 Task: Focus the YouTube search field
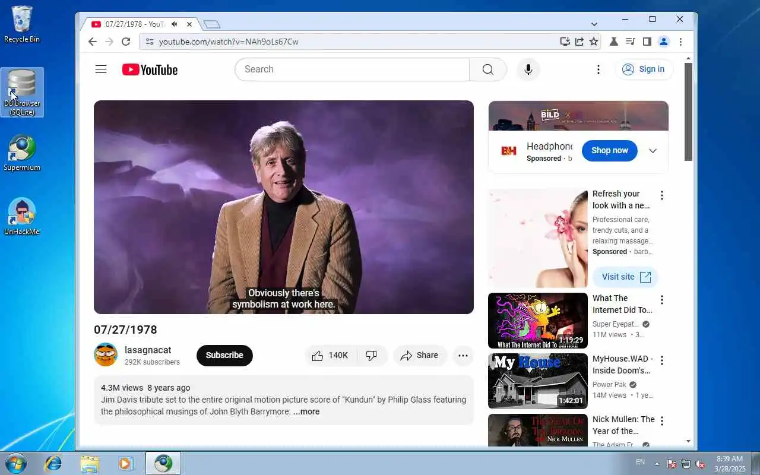pyautogui.click(x=352, y=69)
